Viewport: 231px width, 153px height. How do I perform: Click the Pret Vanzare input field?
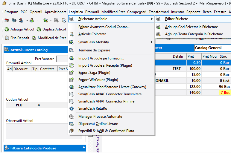pyautogui.click(x=62, y=59)
